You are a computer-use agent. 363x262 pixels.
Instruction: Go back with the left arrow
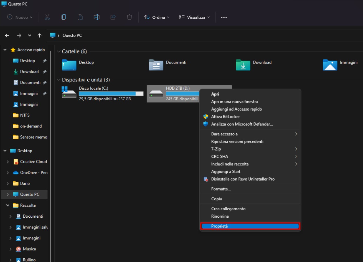7,35
